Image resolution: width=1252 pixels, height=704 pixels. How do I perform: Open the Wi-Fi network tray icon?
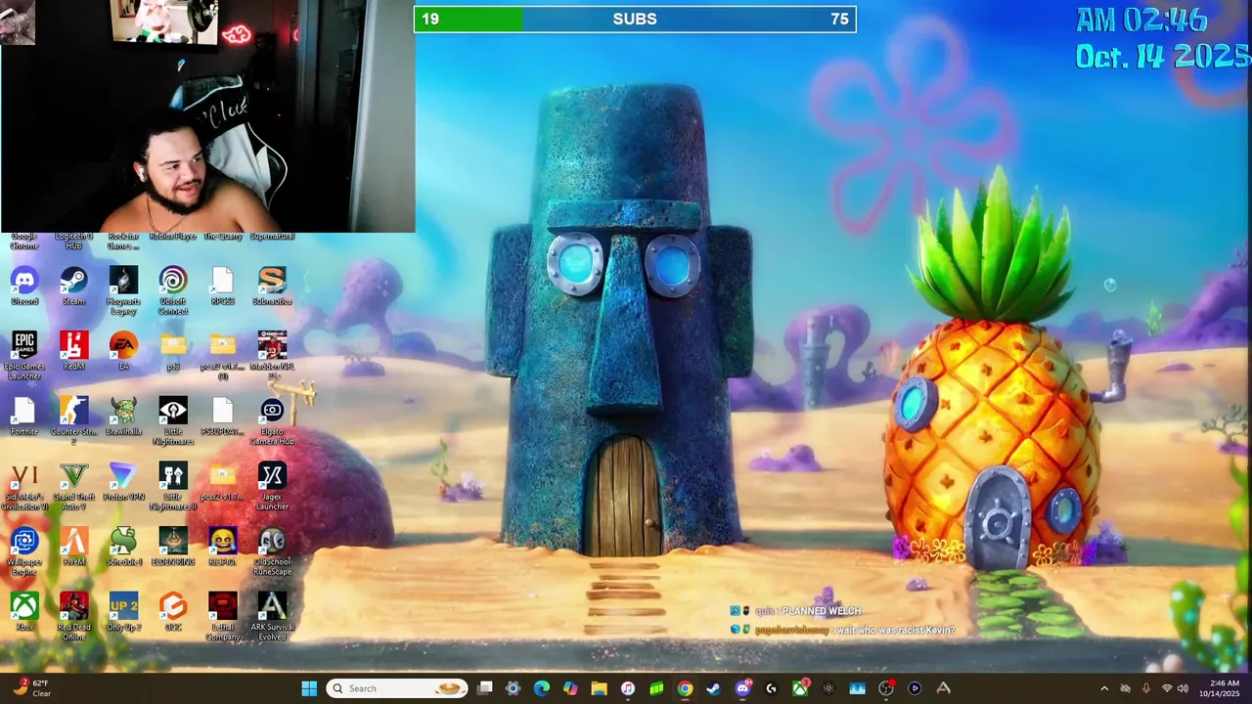[x=1166, y=688]
